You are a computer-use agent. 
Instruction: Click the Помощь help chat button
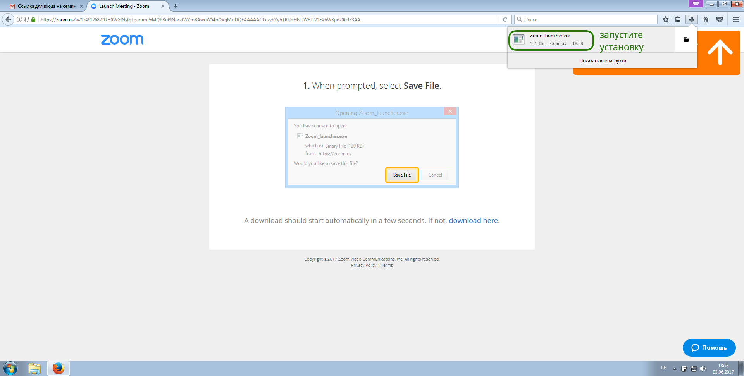[709, 348]
